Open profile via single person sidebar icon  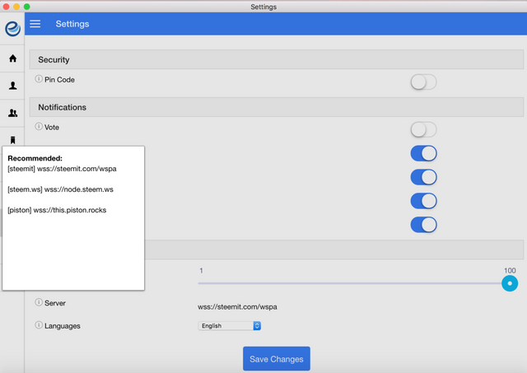point(13,86)
